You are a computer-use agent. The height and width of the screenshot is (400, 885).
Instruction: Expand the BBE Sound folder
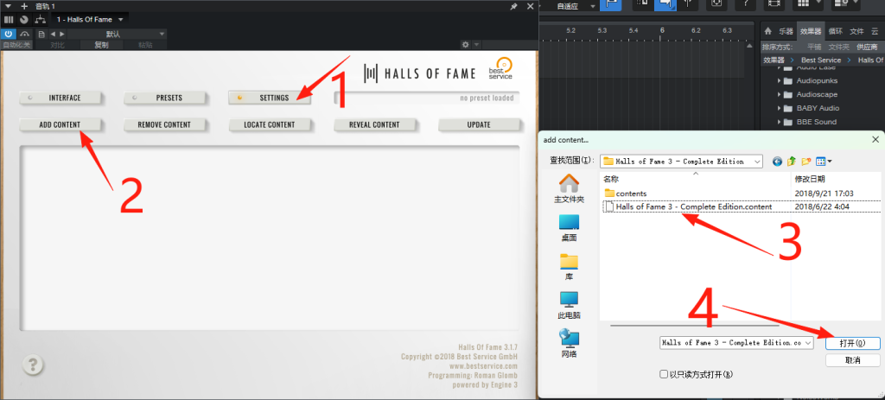tap(779, 122)
